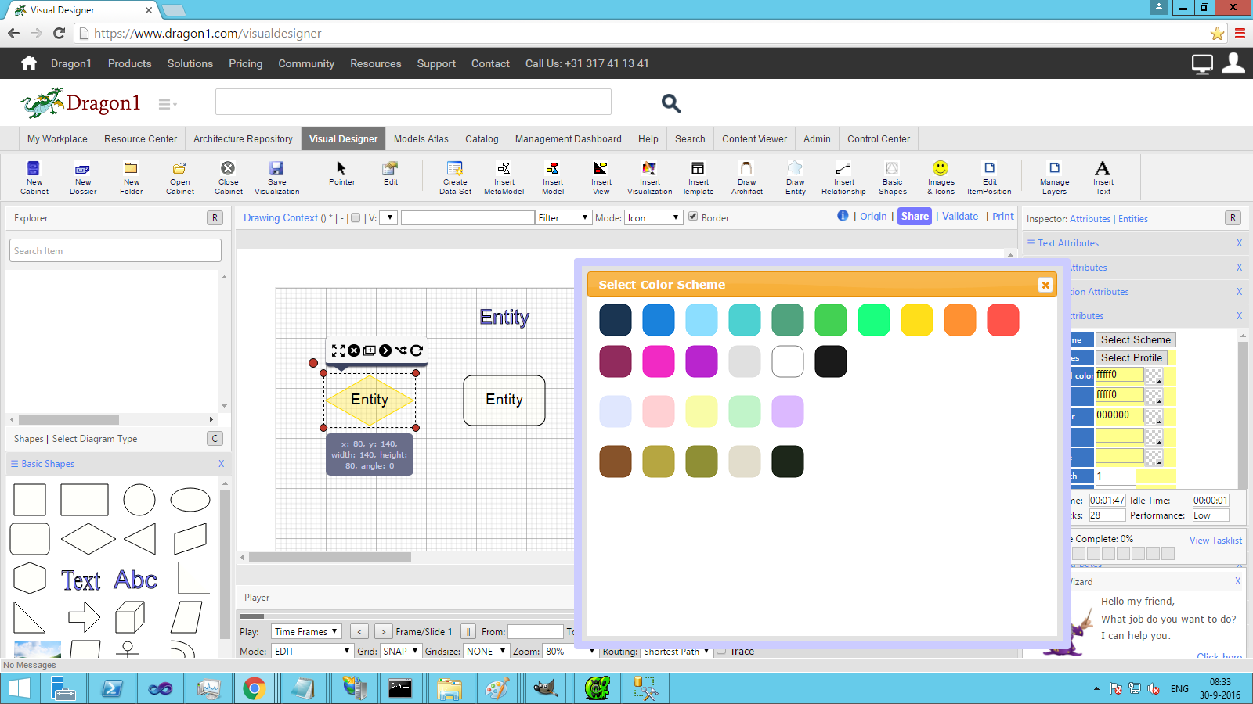Screen dimensions: 1253x704
Task: Pick the brown color swatch
Action: 616,462
